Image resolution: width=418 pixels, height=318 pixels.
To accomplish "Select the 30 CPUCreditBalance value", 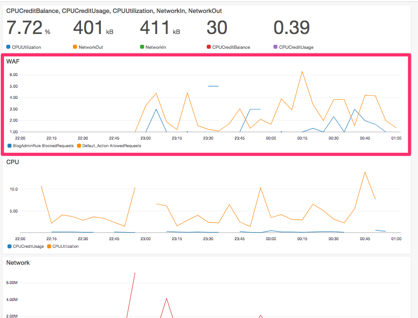I will tap(217, 28).
